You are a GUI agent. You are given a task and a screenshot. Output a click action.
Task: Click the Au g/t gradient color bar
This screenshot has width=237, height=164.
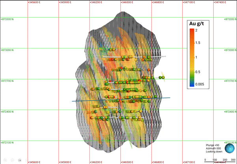point(192,57)
